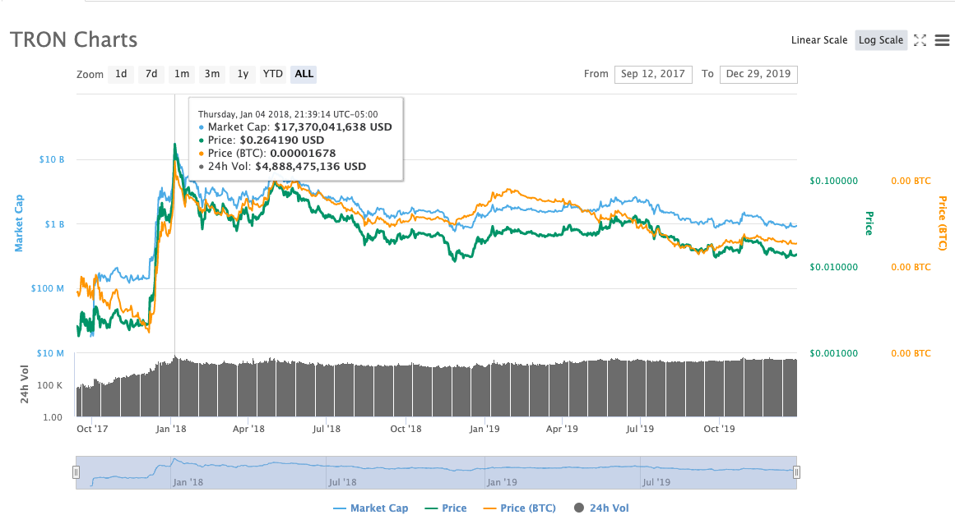Click the $100 M axis label
Image resolution: width=955 pixels, height=515 pixels.
click(48, 288)
